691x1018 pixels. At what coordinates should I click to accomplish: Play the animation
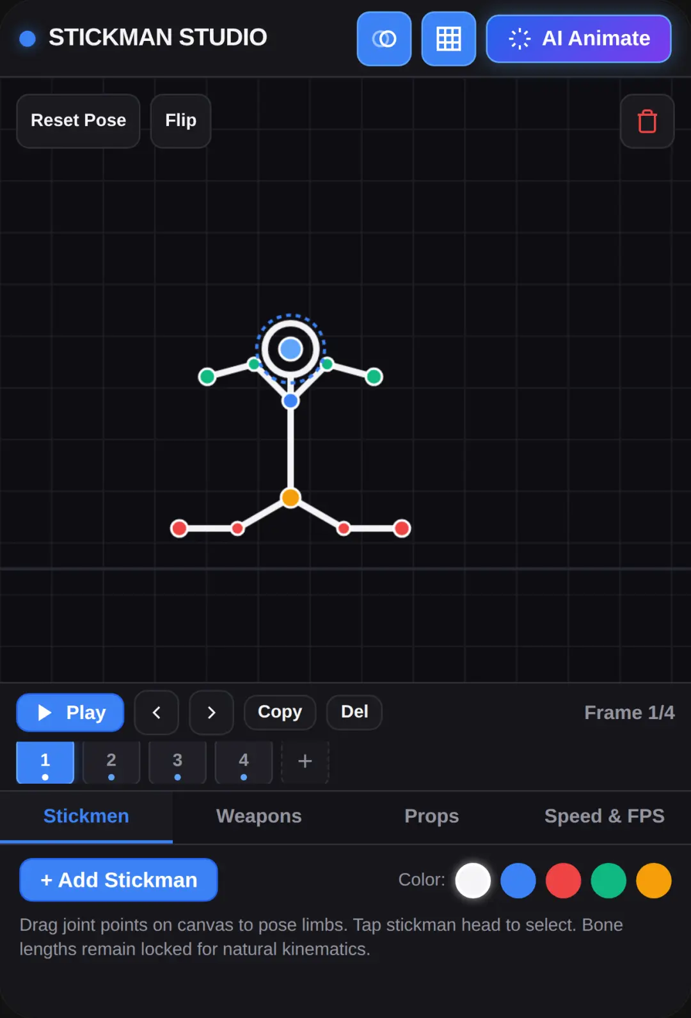click(70, 713)
